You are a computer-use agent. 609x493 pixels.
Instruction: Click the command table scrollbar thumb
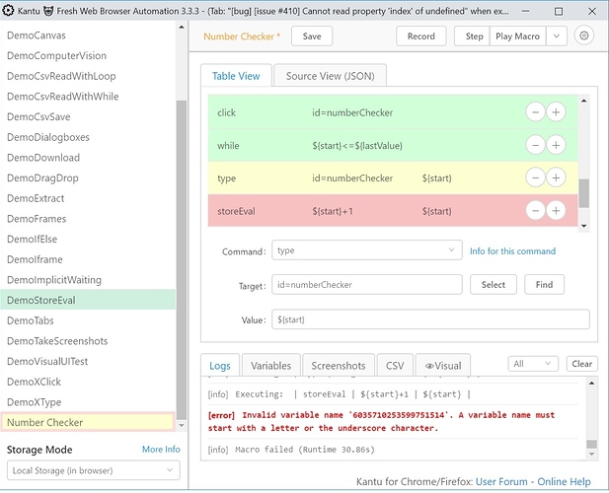point(583,193)
